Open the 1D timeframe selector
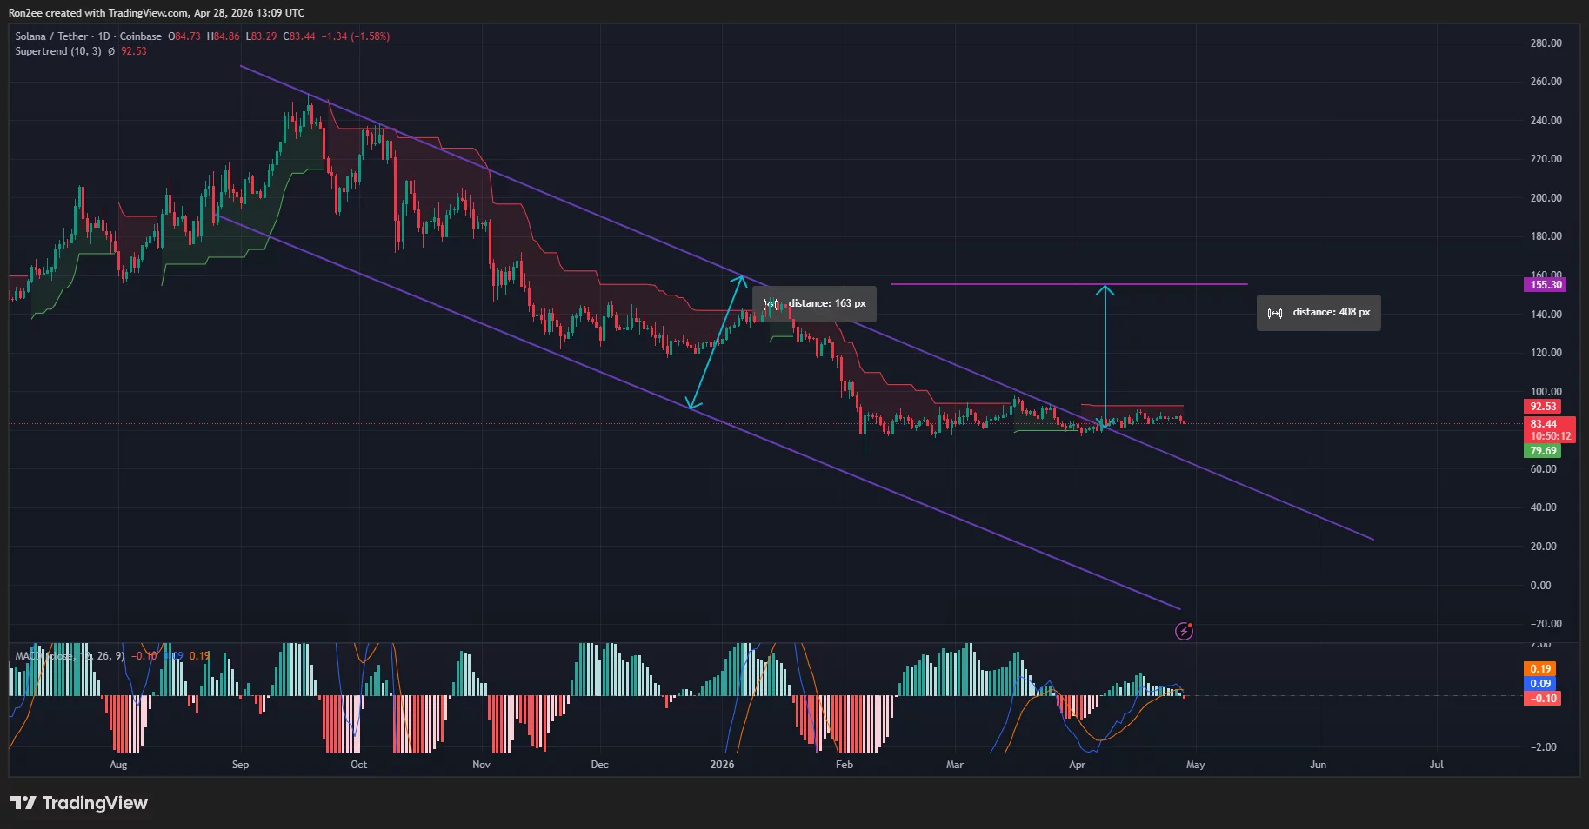The height and width of the screenshot is (829, 1589). point(103,36)
